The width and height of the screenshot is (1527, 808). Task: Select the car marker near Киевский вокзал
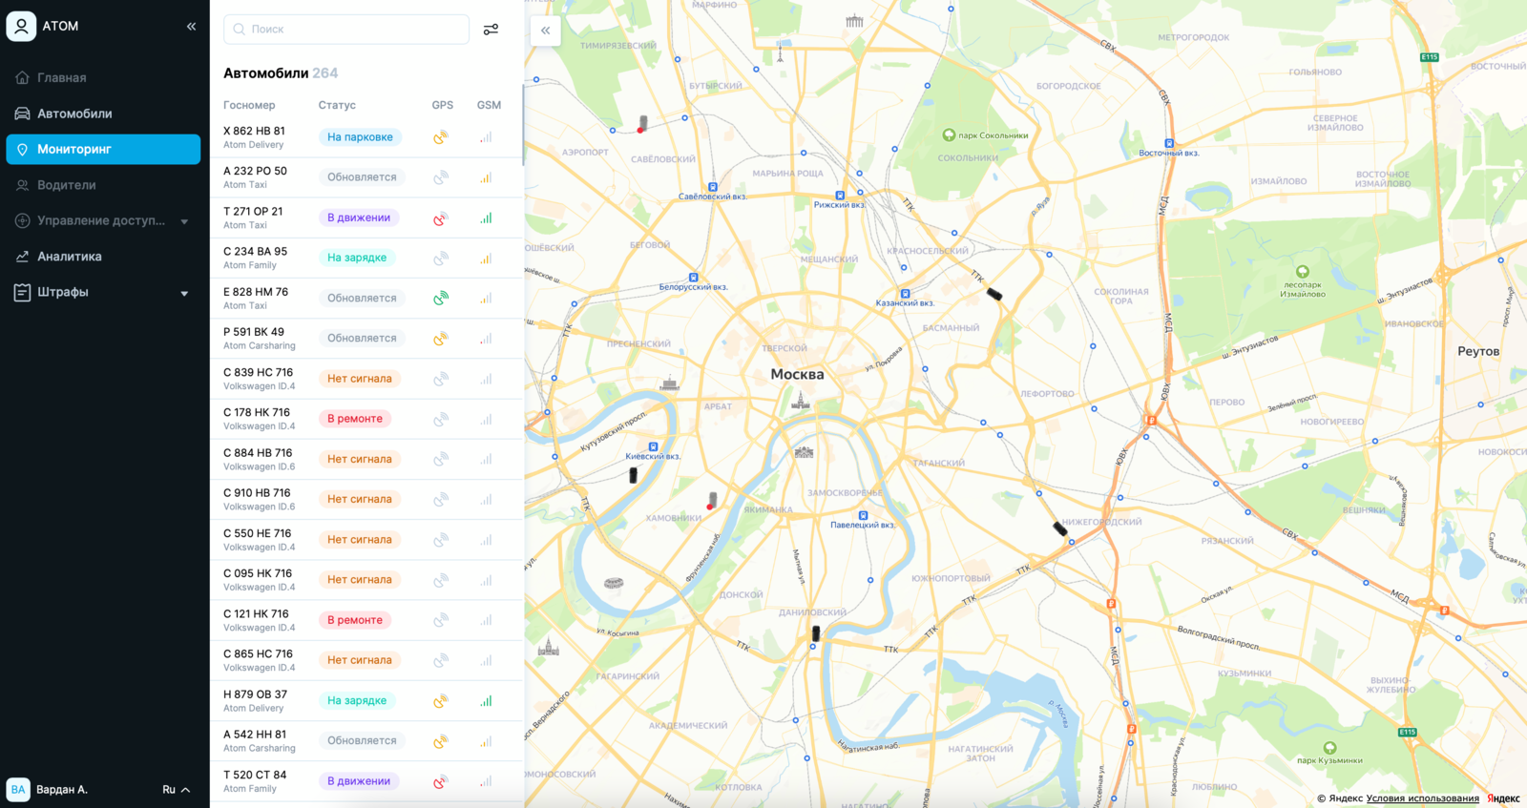[x=633, y=475]
